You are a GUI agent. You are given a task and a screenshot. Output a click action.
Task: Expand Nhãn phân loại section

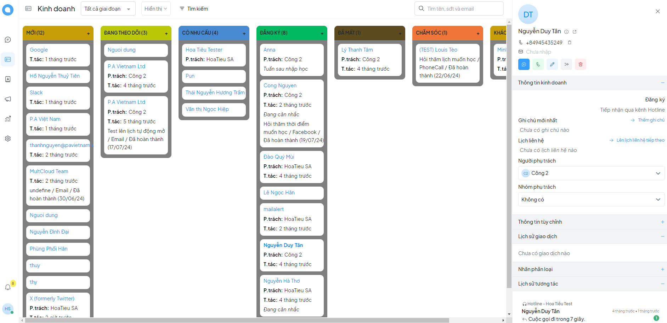[x=662, y=269]
